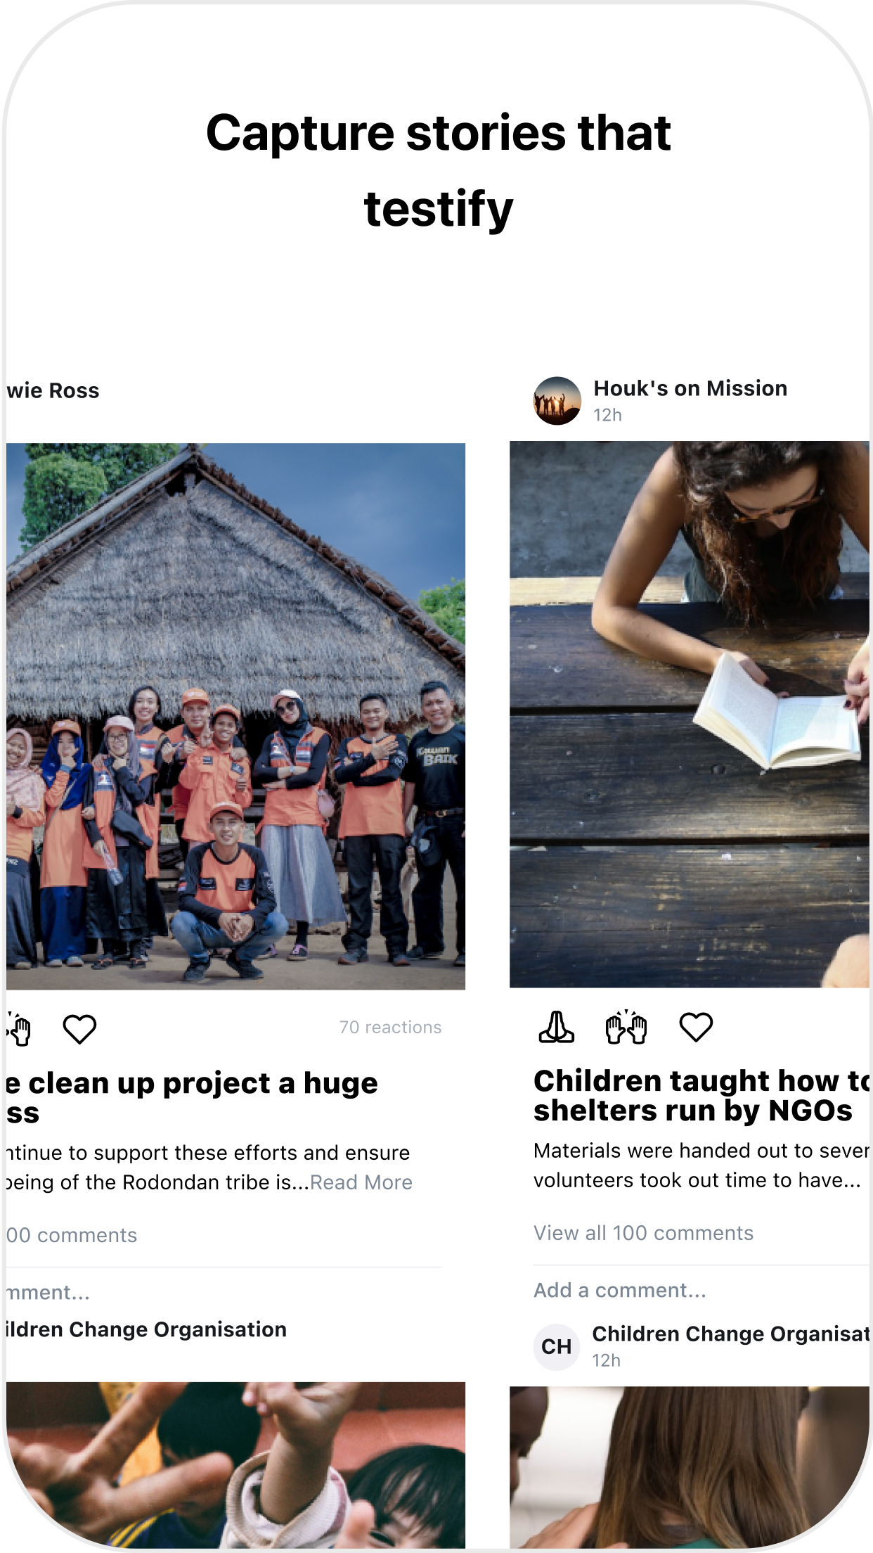This screenshot has height=1553, width=873.
Task: Open the woman reading a book photo
Action: (690, 714)
